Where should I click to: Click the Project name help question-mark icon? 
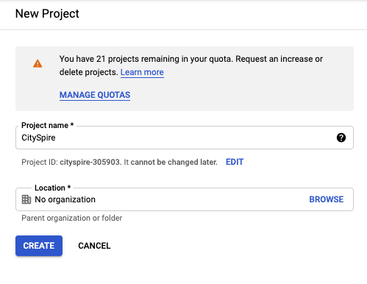pos(341,138)
